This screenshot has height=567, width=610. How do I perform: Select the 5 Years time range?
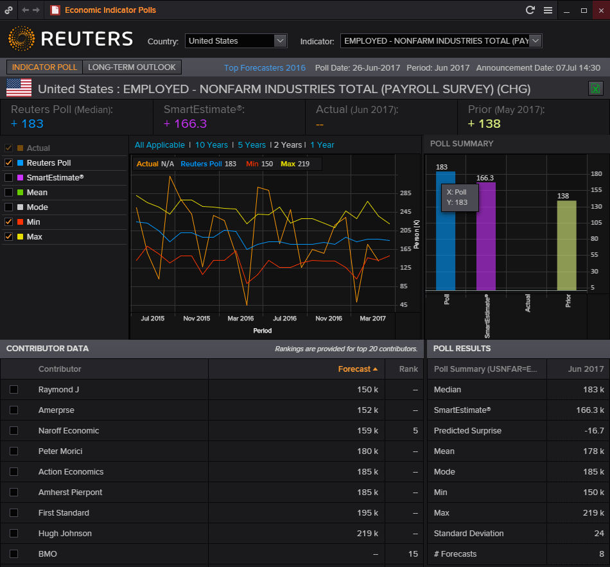click(252, 144)
